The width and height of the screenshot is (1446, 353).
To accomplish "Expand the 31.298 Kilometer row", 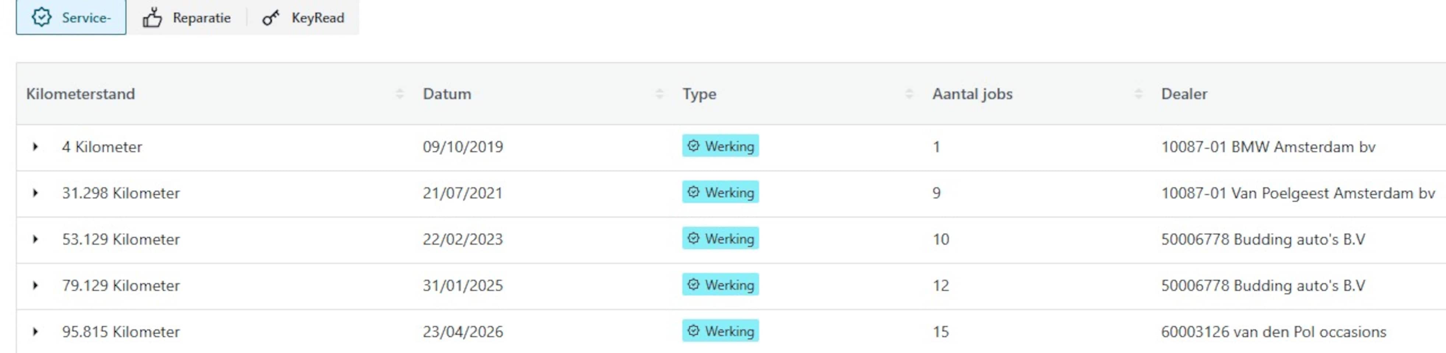I will [x=35, y=193].
